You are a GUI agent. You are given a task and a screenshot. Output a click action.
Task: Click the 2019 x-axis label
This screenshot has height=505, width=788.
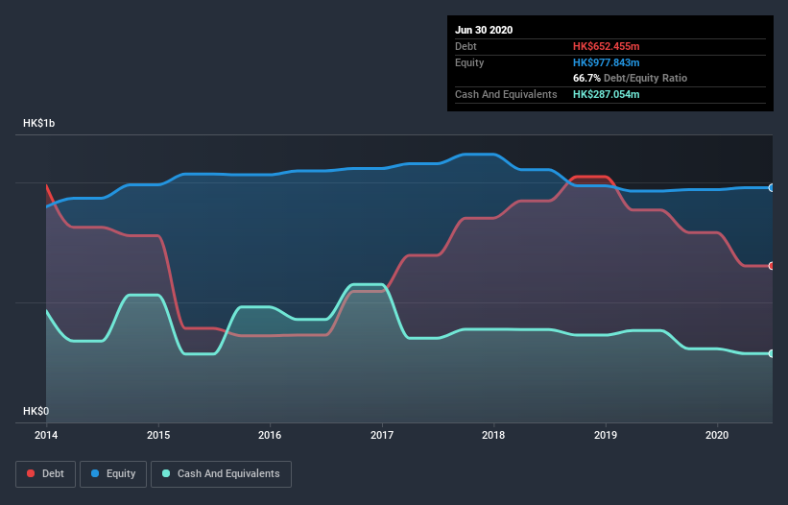tap(606, 435)
